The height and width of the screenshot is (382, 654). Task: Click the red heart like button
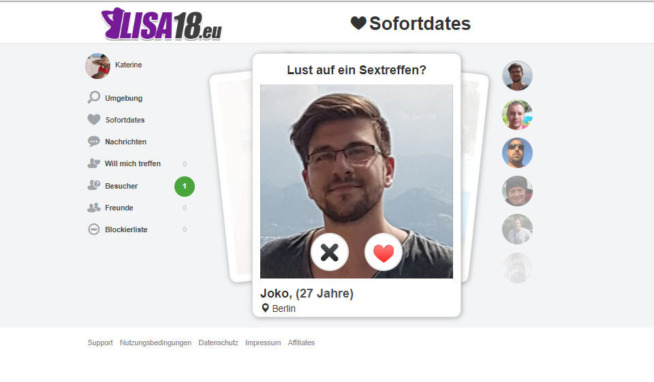click(384, 253)
